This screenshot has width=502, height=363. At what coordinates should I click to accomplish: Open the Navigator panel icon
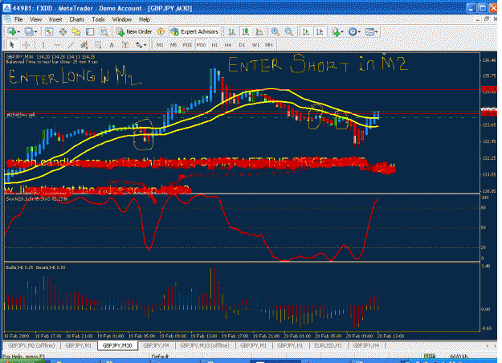(x=76, y=31)
